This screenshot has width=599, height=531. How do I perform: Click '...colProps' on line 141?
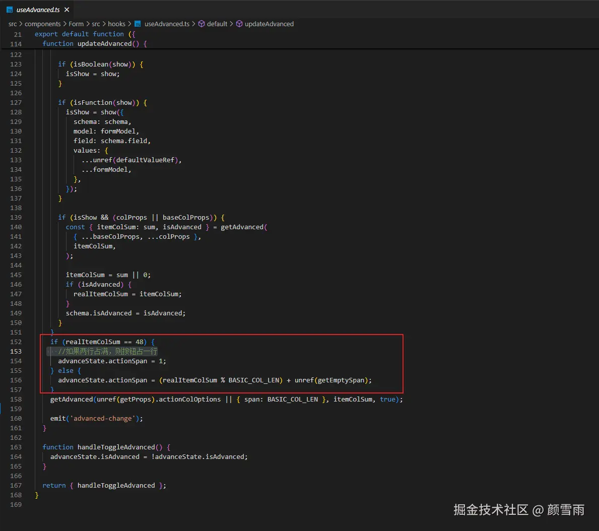(x=168, y=236)
